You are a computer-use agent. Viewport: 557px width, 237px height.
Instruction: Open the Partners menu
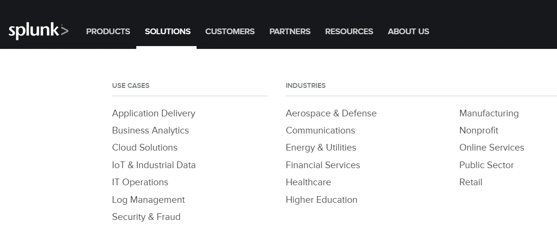[290, 31]
